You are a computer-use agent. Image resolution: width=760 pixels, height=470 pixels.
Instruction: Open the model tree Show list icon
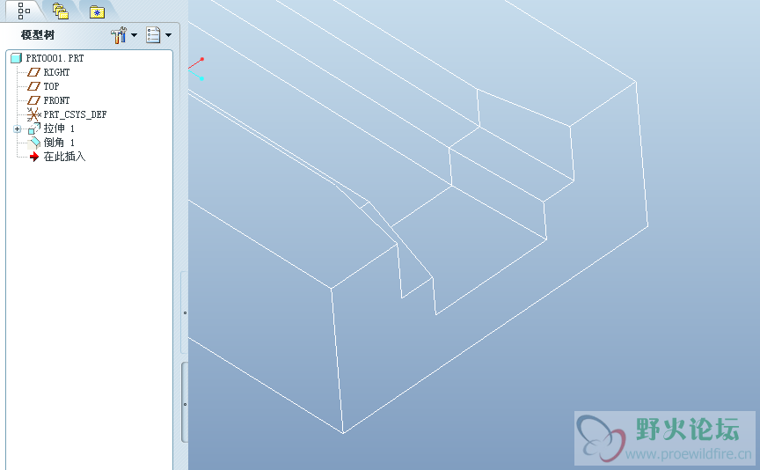(153, 35)
